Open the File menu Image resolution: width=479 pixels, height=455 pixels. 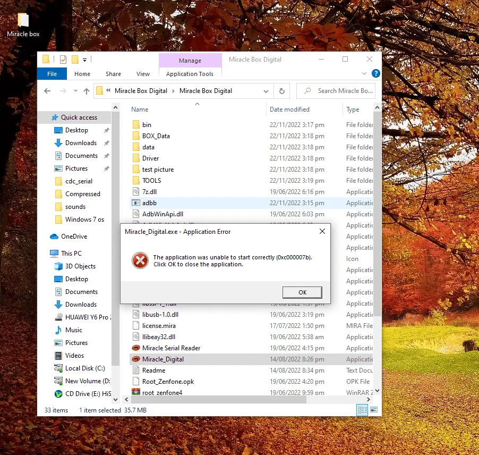[52, 74]
